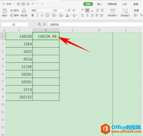Select row 5 header
This screenshot has width=143, height=136.
[3, 66]
